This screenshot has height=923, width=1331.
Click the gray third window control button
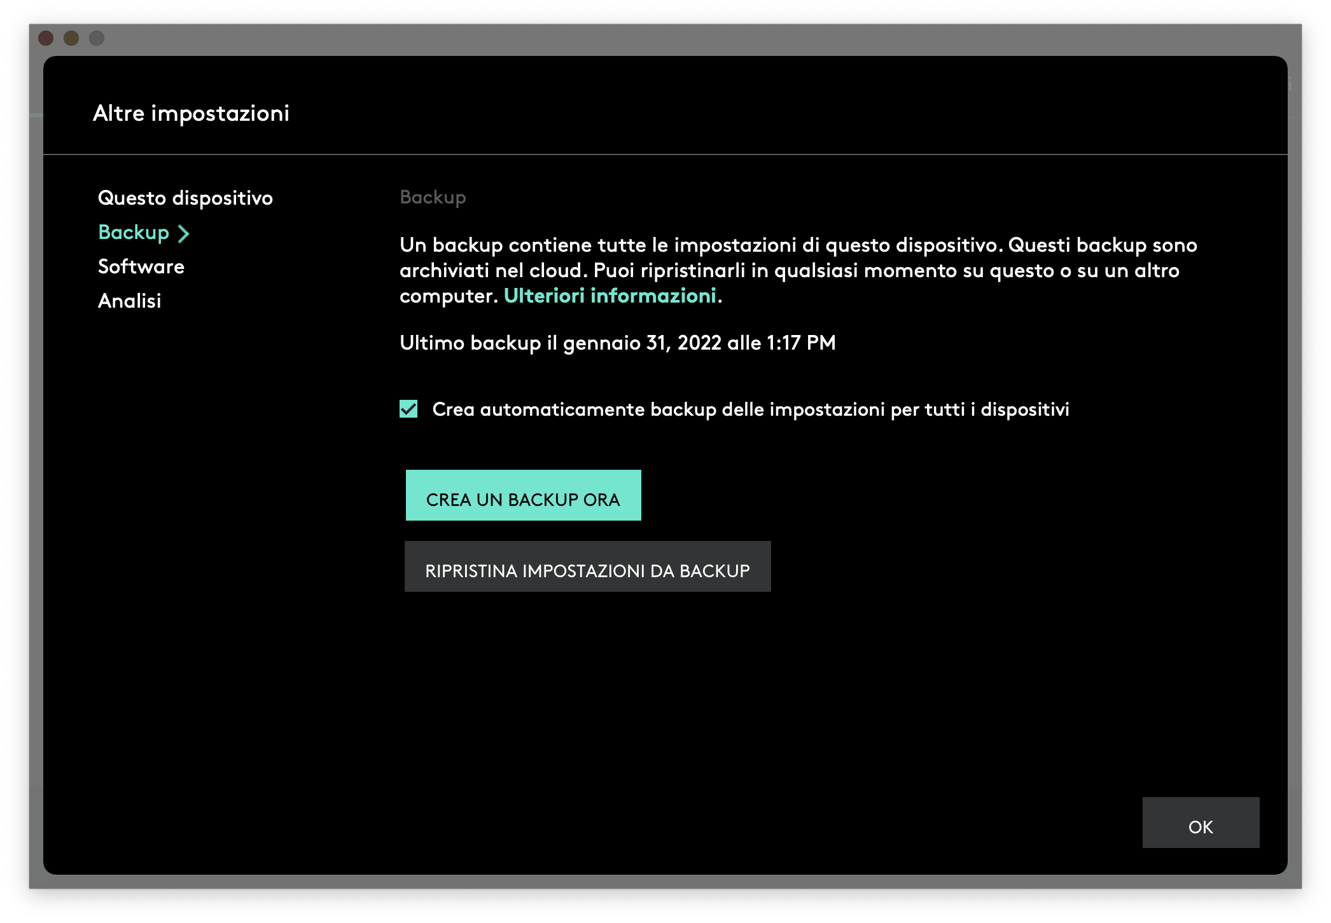(x=97, y=38)
